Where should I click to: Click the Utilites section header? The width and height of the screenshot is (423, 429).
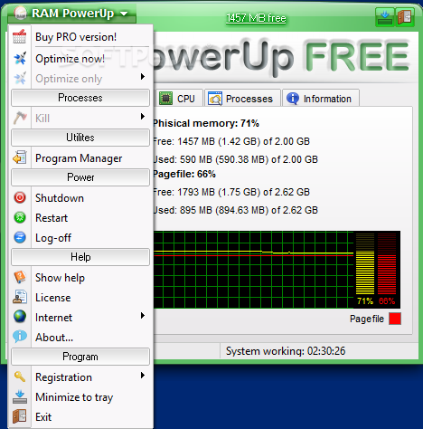point(80,138)
